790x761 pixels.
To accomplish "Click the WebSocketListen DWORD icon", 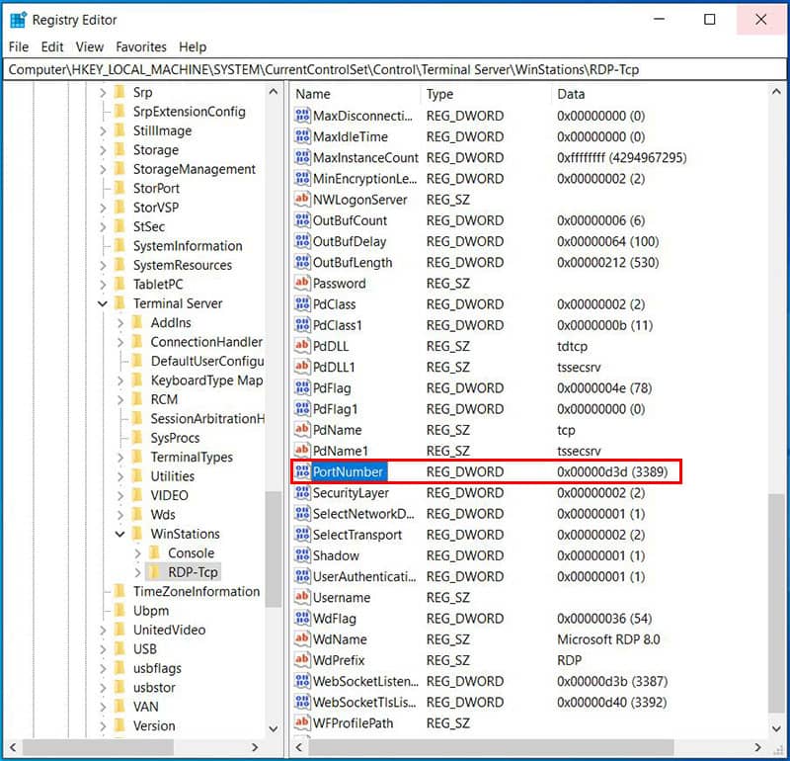I will point(302,682).
